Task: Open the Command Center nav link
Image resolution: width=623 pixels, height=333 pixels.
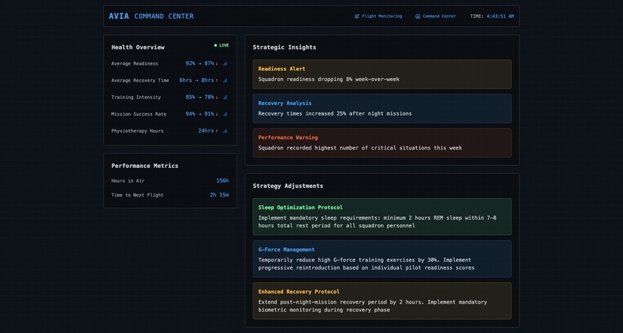Action: point(435,16)
